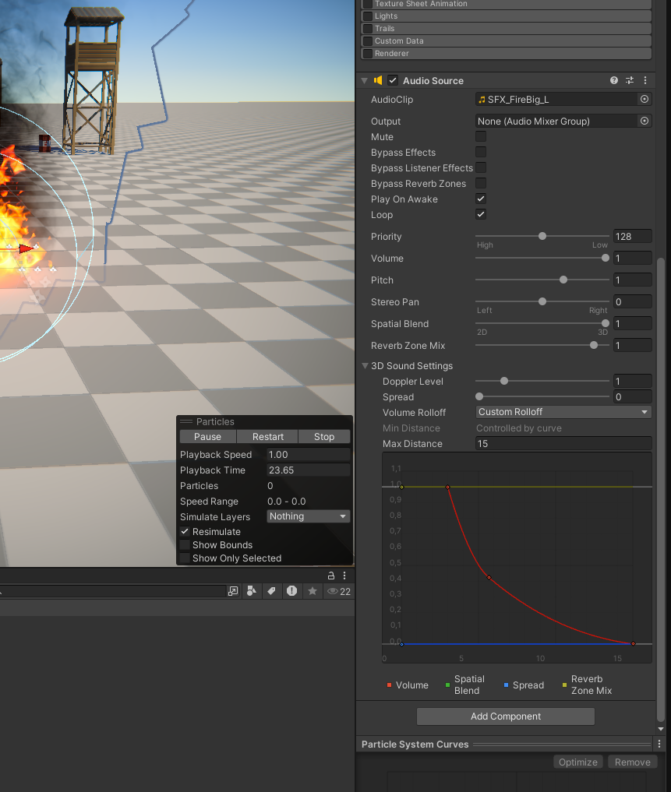Open Audio Source help reference icon

614,80
